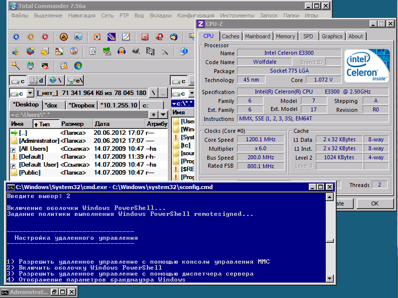The width and height of the screenshot is (398, 298).
Task: Sort by Дата column header
Action: tap(118, 124)
